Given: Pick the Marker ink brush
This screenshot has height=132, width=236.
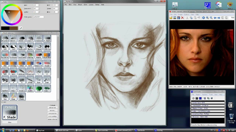Looking at the screenshot, I should [30, 47].
